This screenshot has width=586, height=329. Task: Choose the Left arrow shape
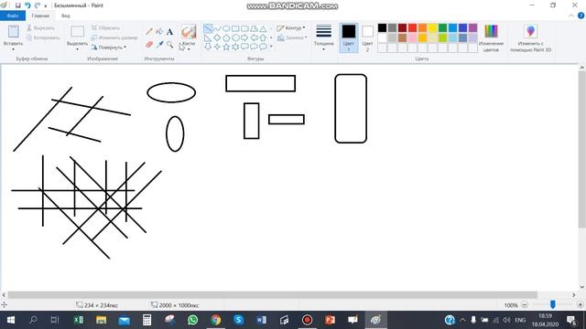tap(254, 37)
